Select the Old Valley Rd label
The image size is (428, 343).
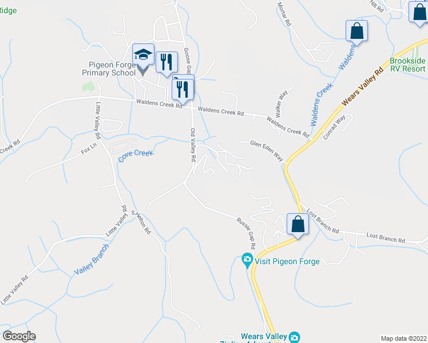click(193, 145)
